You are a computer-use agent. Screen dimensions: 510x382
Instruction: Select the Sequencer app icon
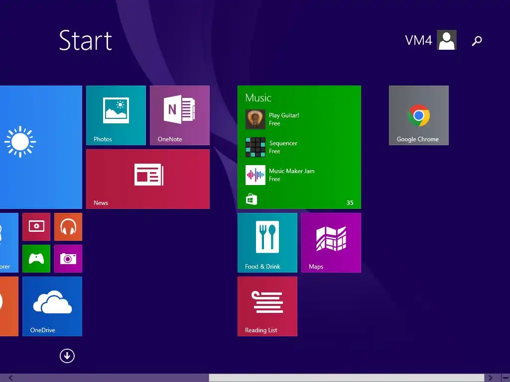[x=255, y=147]
